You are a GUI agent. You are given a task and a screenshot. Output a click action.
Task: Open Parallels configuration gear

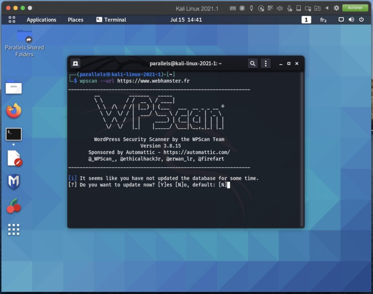click(x=336, y=8)
